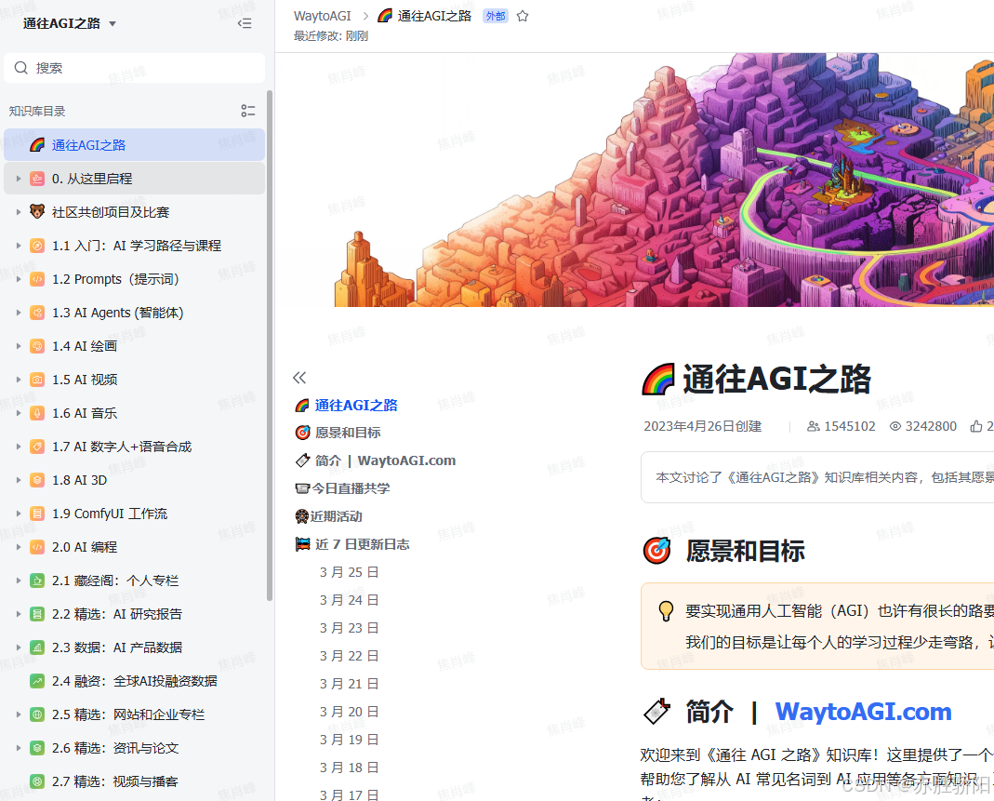Click the icon beside 1.8 AI 3D
Screen dimensions: 994x801
click(x=37, y=480)
